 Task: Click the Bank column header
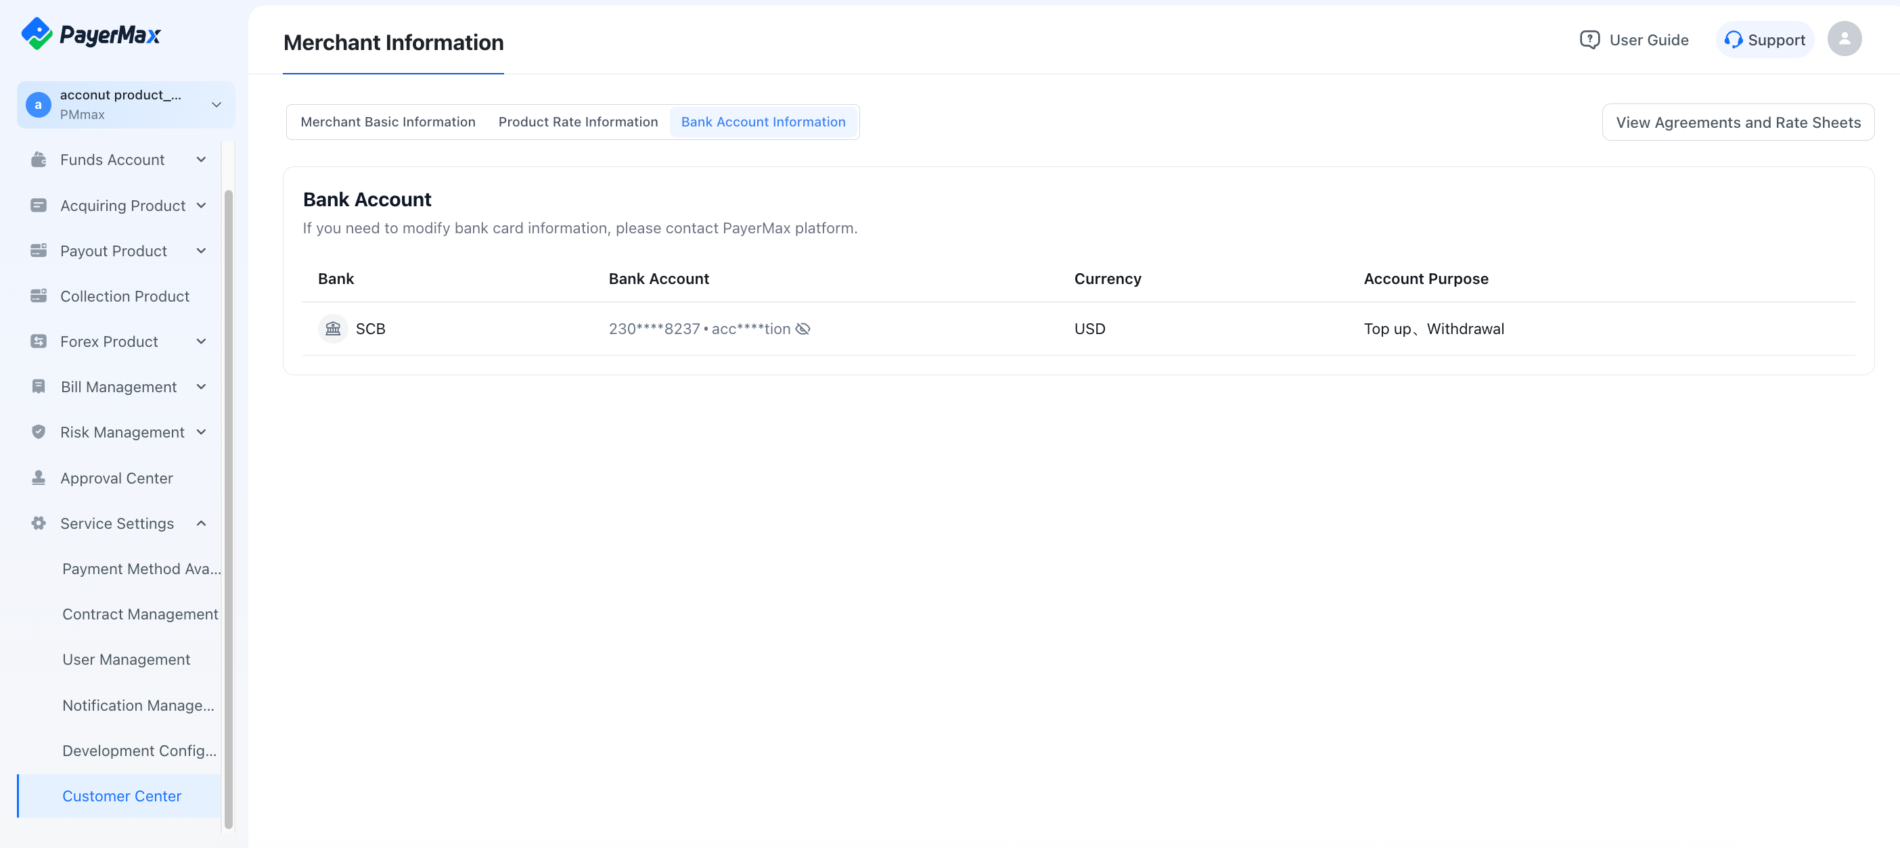click(x=336, y=279)
